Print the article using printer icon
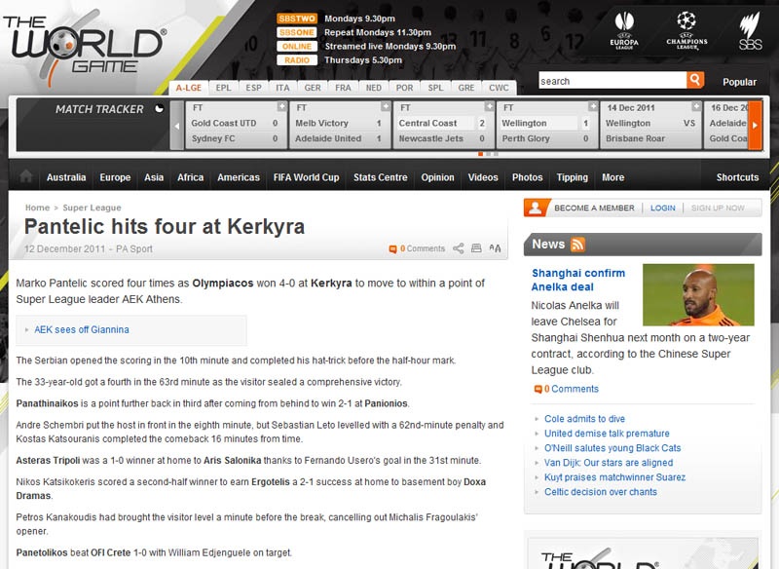Image resolution: width=779 pixels, height=569 pixels. [x=476, y=248]
